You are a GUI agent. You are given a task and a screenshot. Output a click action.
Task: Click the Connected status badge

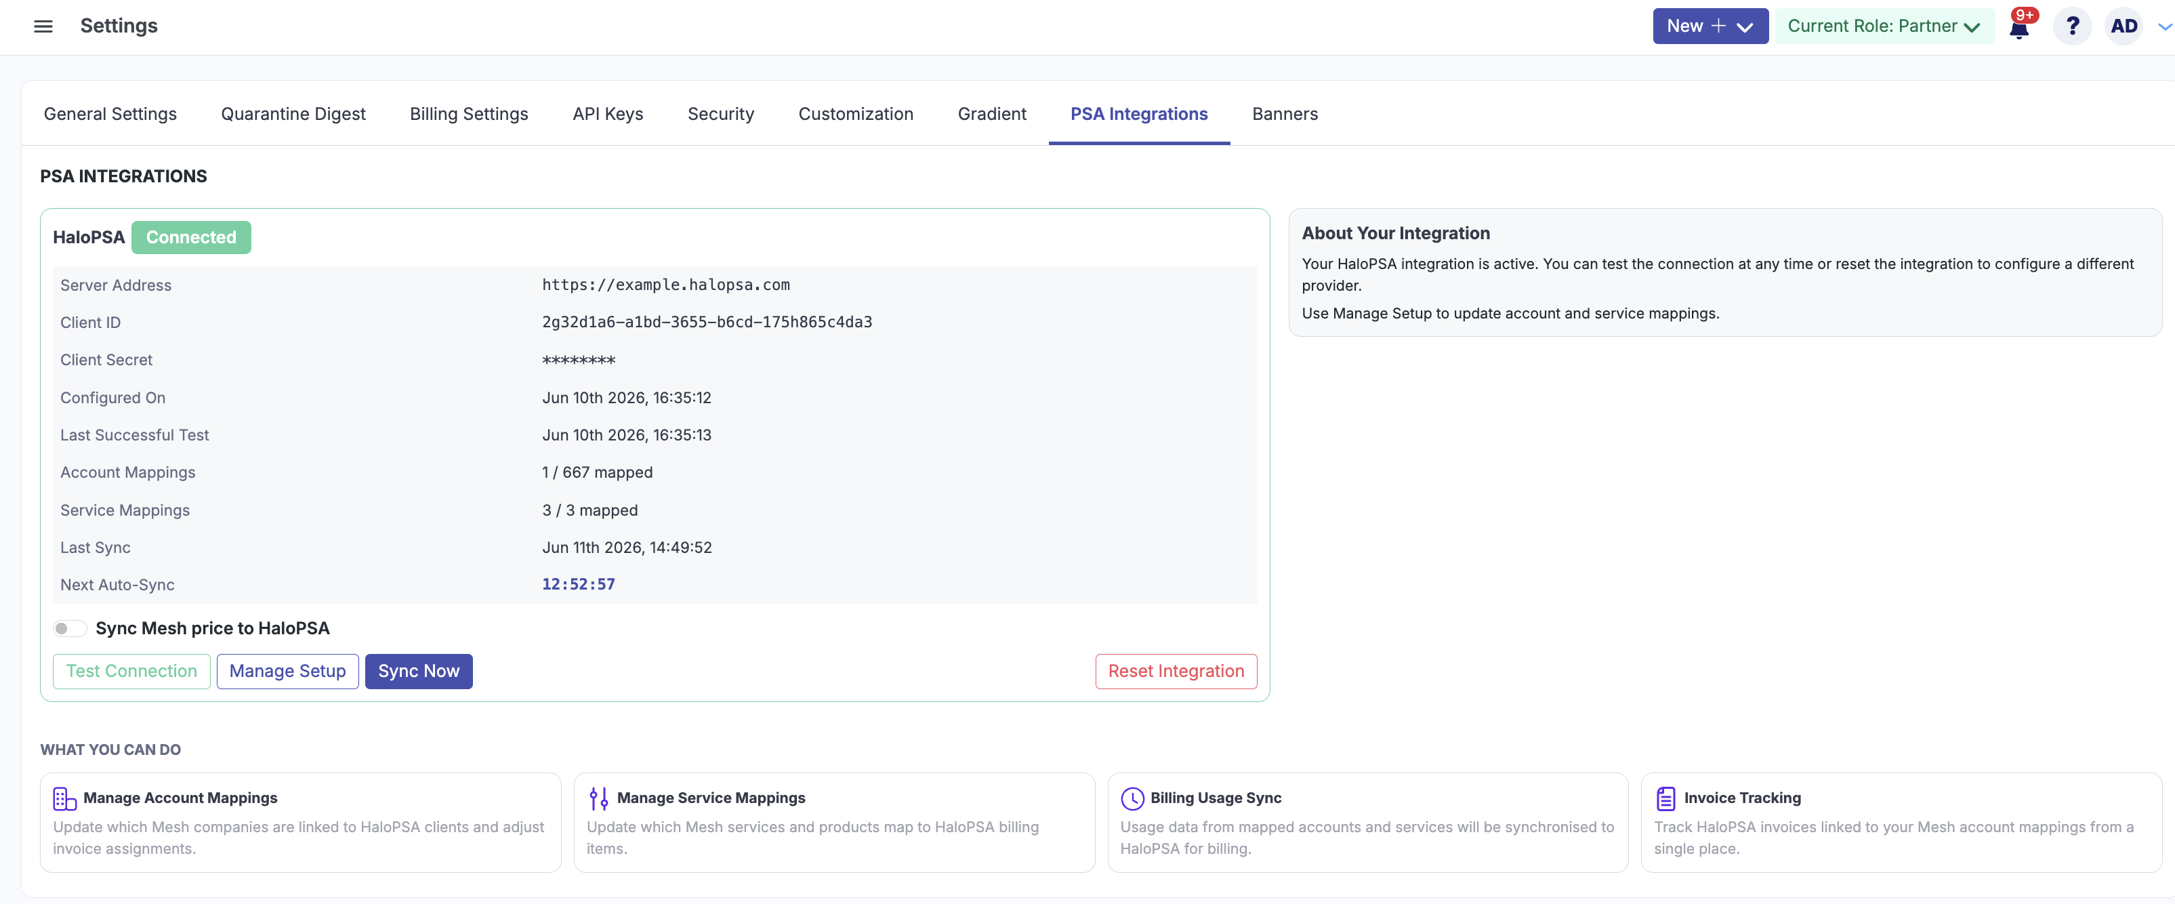pyautogui.click(x=191, y=238)
